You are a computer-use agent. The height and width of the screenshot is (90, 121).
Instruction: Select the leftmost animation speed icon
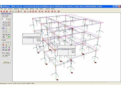tap(3, 55)
